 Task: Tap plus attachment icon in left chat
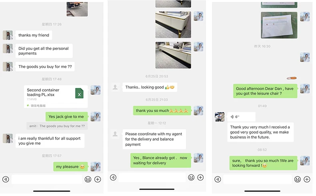pos(98,179)
